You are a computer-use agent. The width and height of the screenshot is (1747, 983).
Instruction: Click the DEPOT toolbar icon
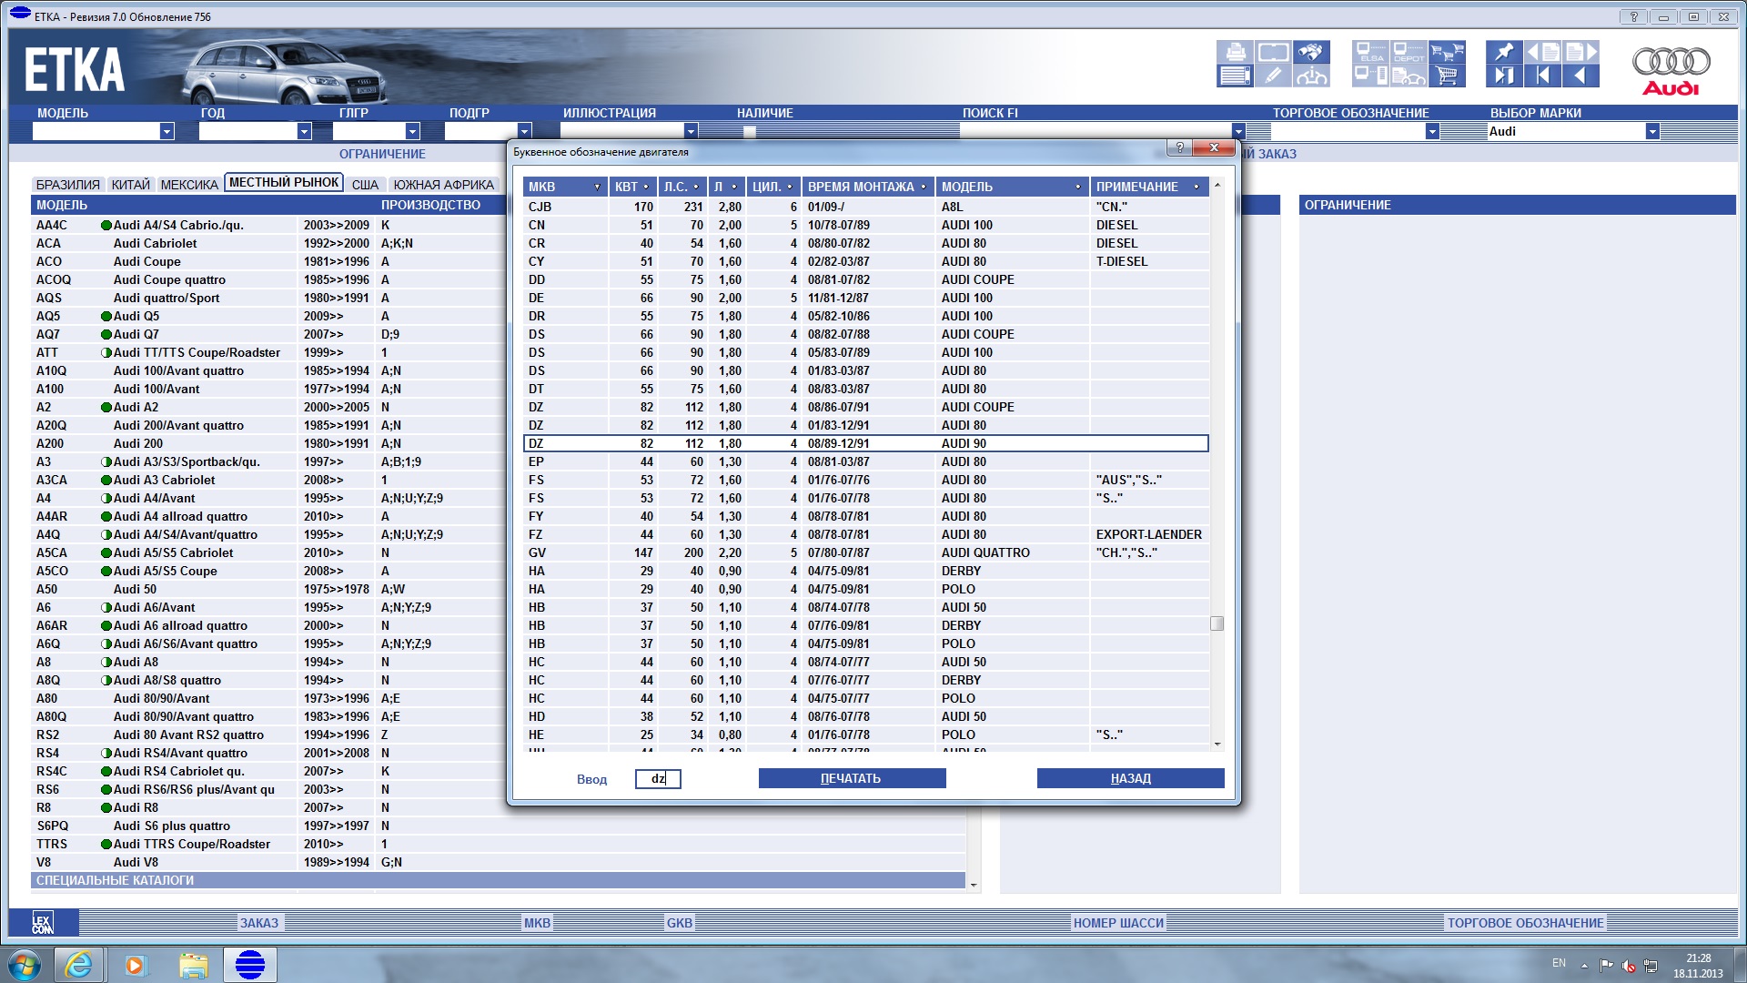pos(1409,52)
